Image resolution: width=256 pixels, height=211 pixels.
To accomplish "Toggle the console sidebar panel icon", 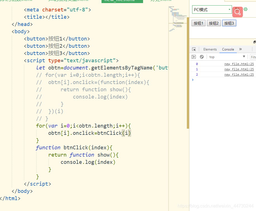I will point(194,57).
